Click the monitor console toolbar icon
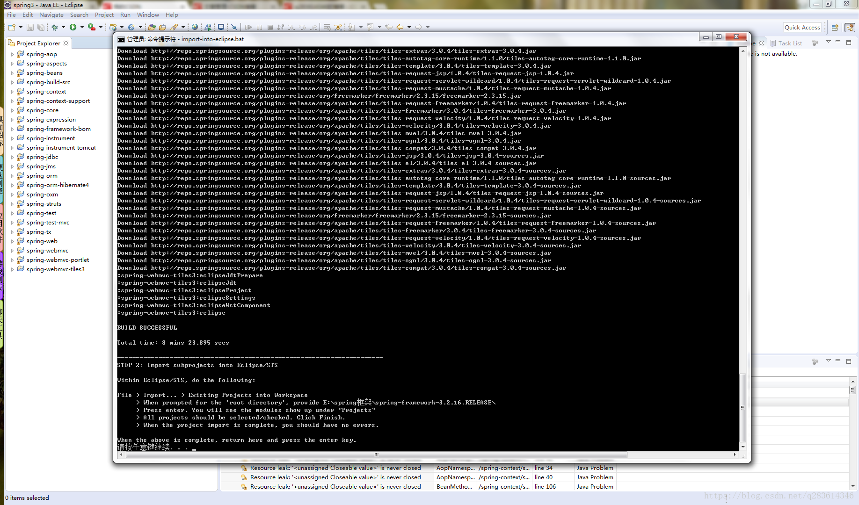Viewport: 859px width, 505px height. (221, 27)
